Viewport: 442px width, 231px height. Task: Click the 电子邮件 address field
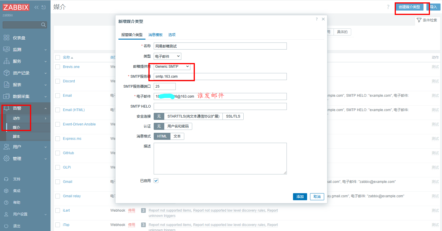(x=220, y=96)
